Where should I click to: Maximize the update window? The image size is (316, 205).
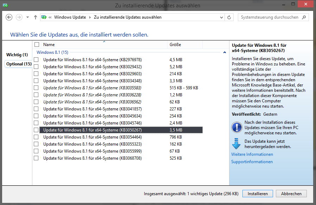(293, 4)
